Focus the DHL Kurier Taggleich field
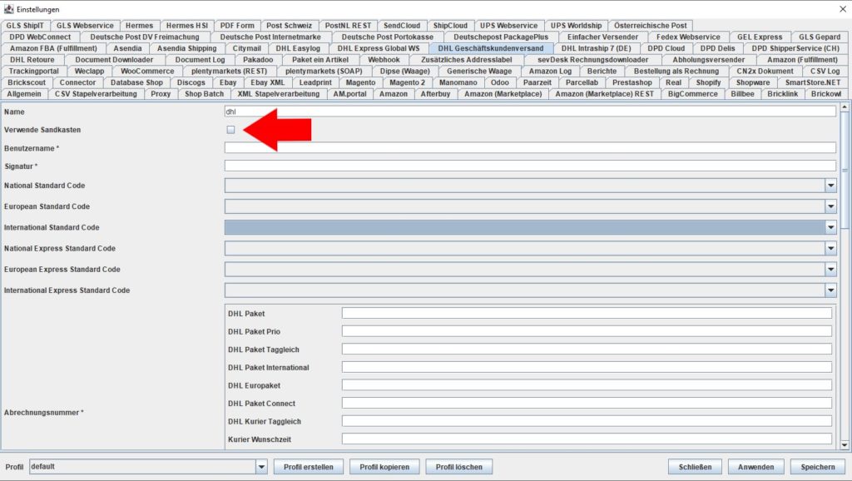Screen dimensions: 852x481 587,421
